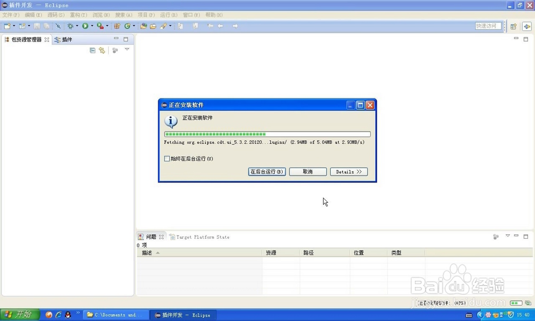This screenshot has width=535, height=321.
Task: Expand the External Tools dropdown arrow
Action: [x=107, y=26]
